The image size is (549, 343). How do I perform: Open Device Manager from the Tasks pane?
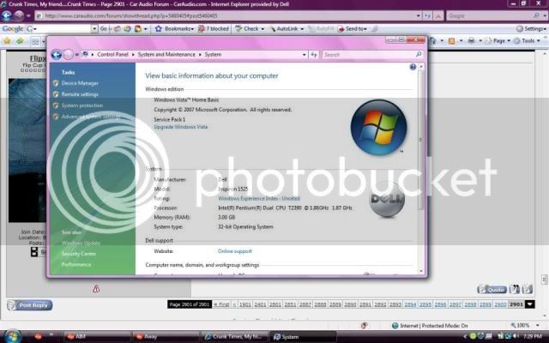80,83
